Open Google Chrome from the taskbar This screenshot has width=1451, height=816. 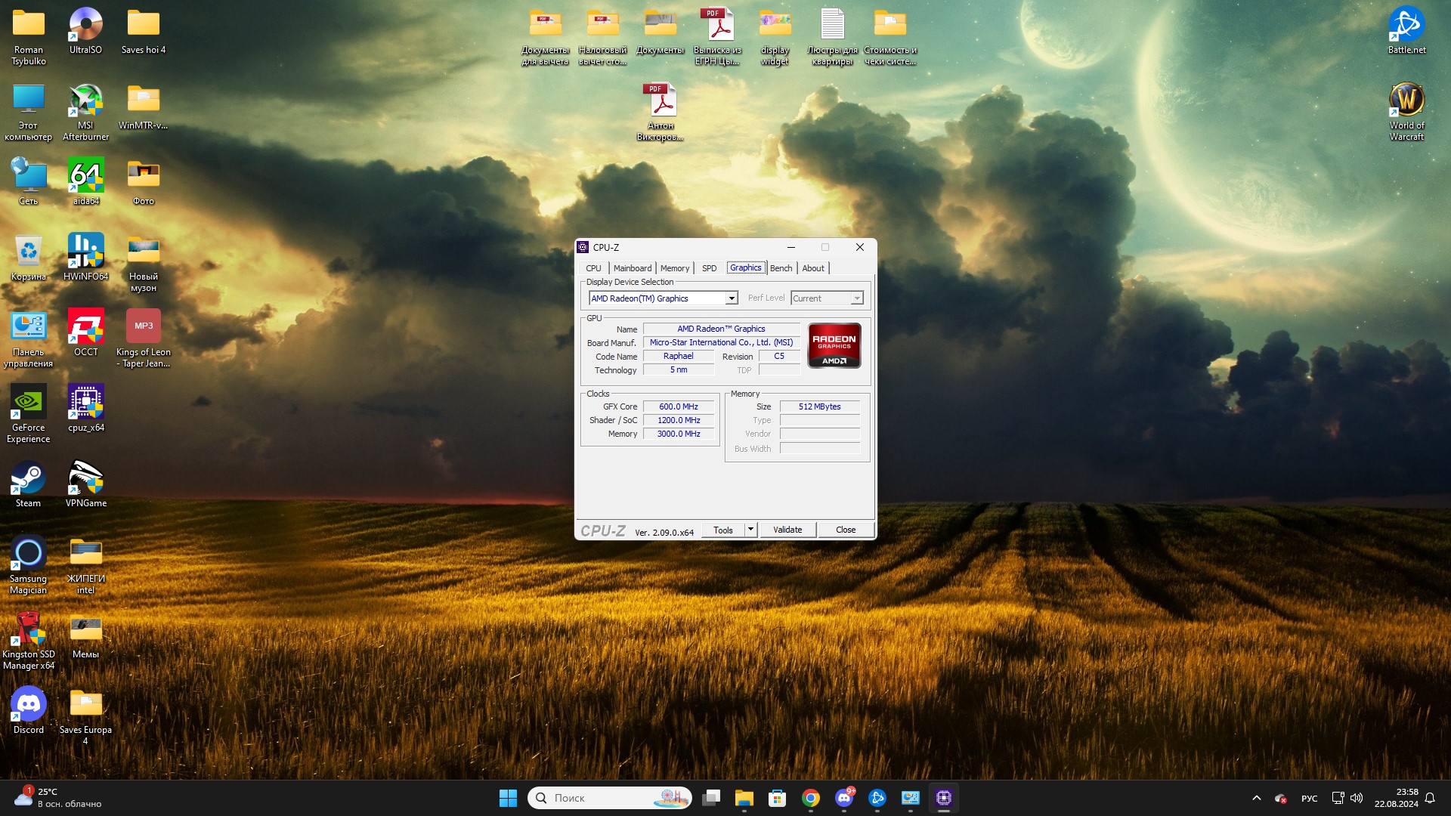[x=811, y=798]
